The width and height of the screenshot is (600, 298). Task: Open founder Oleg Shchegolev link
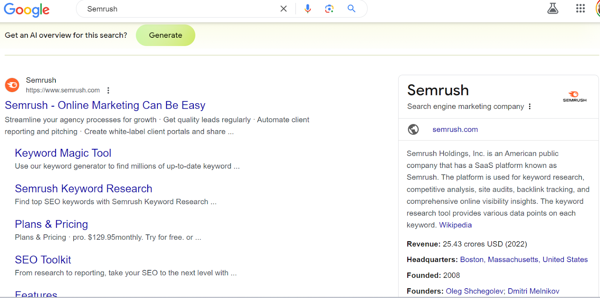pos(475,291)
